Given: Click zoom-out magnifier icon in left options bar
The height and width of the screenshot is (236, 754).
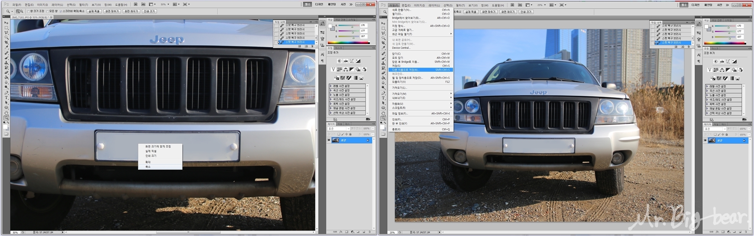Looking at the screenshot, I should (22, 12).
